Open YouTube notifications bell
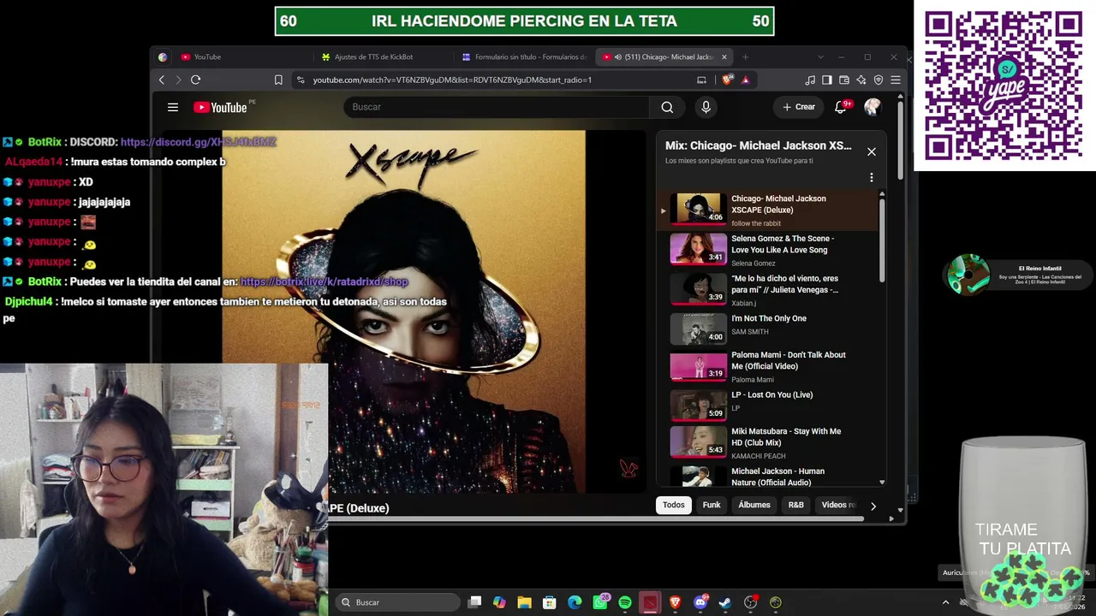1096x616 pixels. (x=841, y=107)
